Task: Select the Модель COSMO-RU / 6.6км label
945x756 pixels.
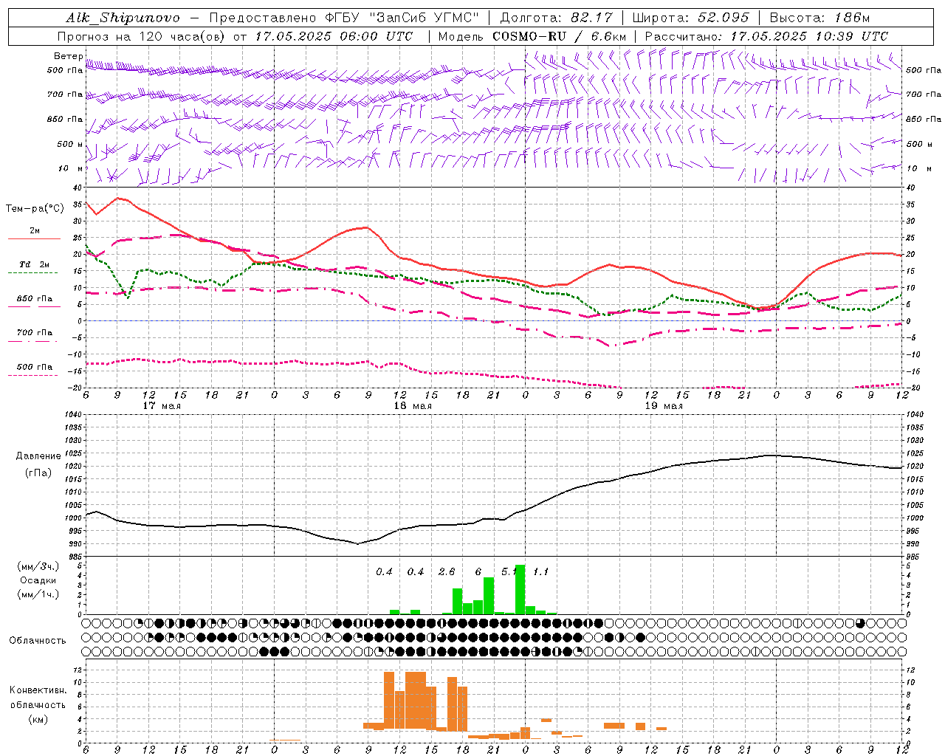Action: [x=532, y=36]
